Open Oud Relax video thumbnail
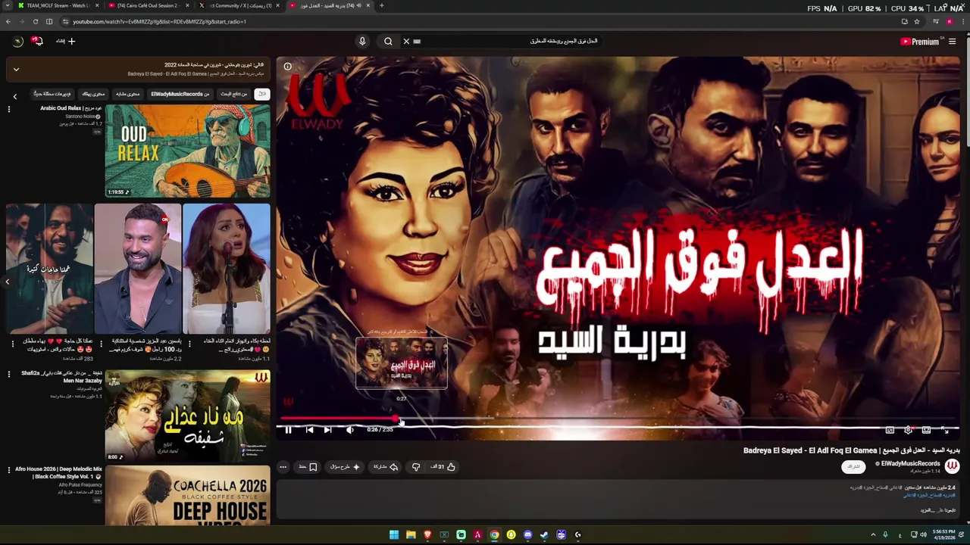 tap(187, 151)
